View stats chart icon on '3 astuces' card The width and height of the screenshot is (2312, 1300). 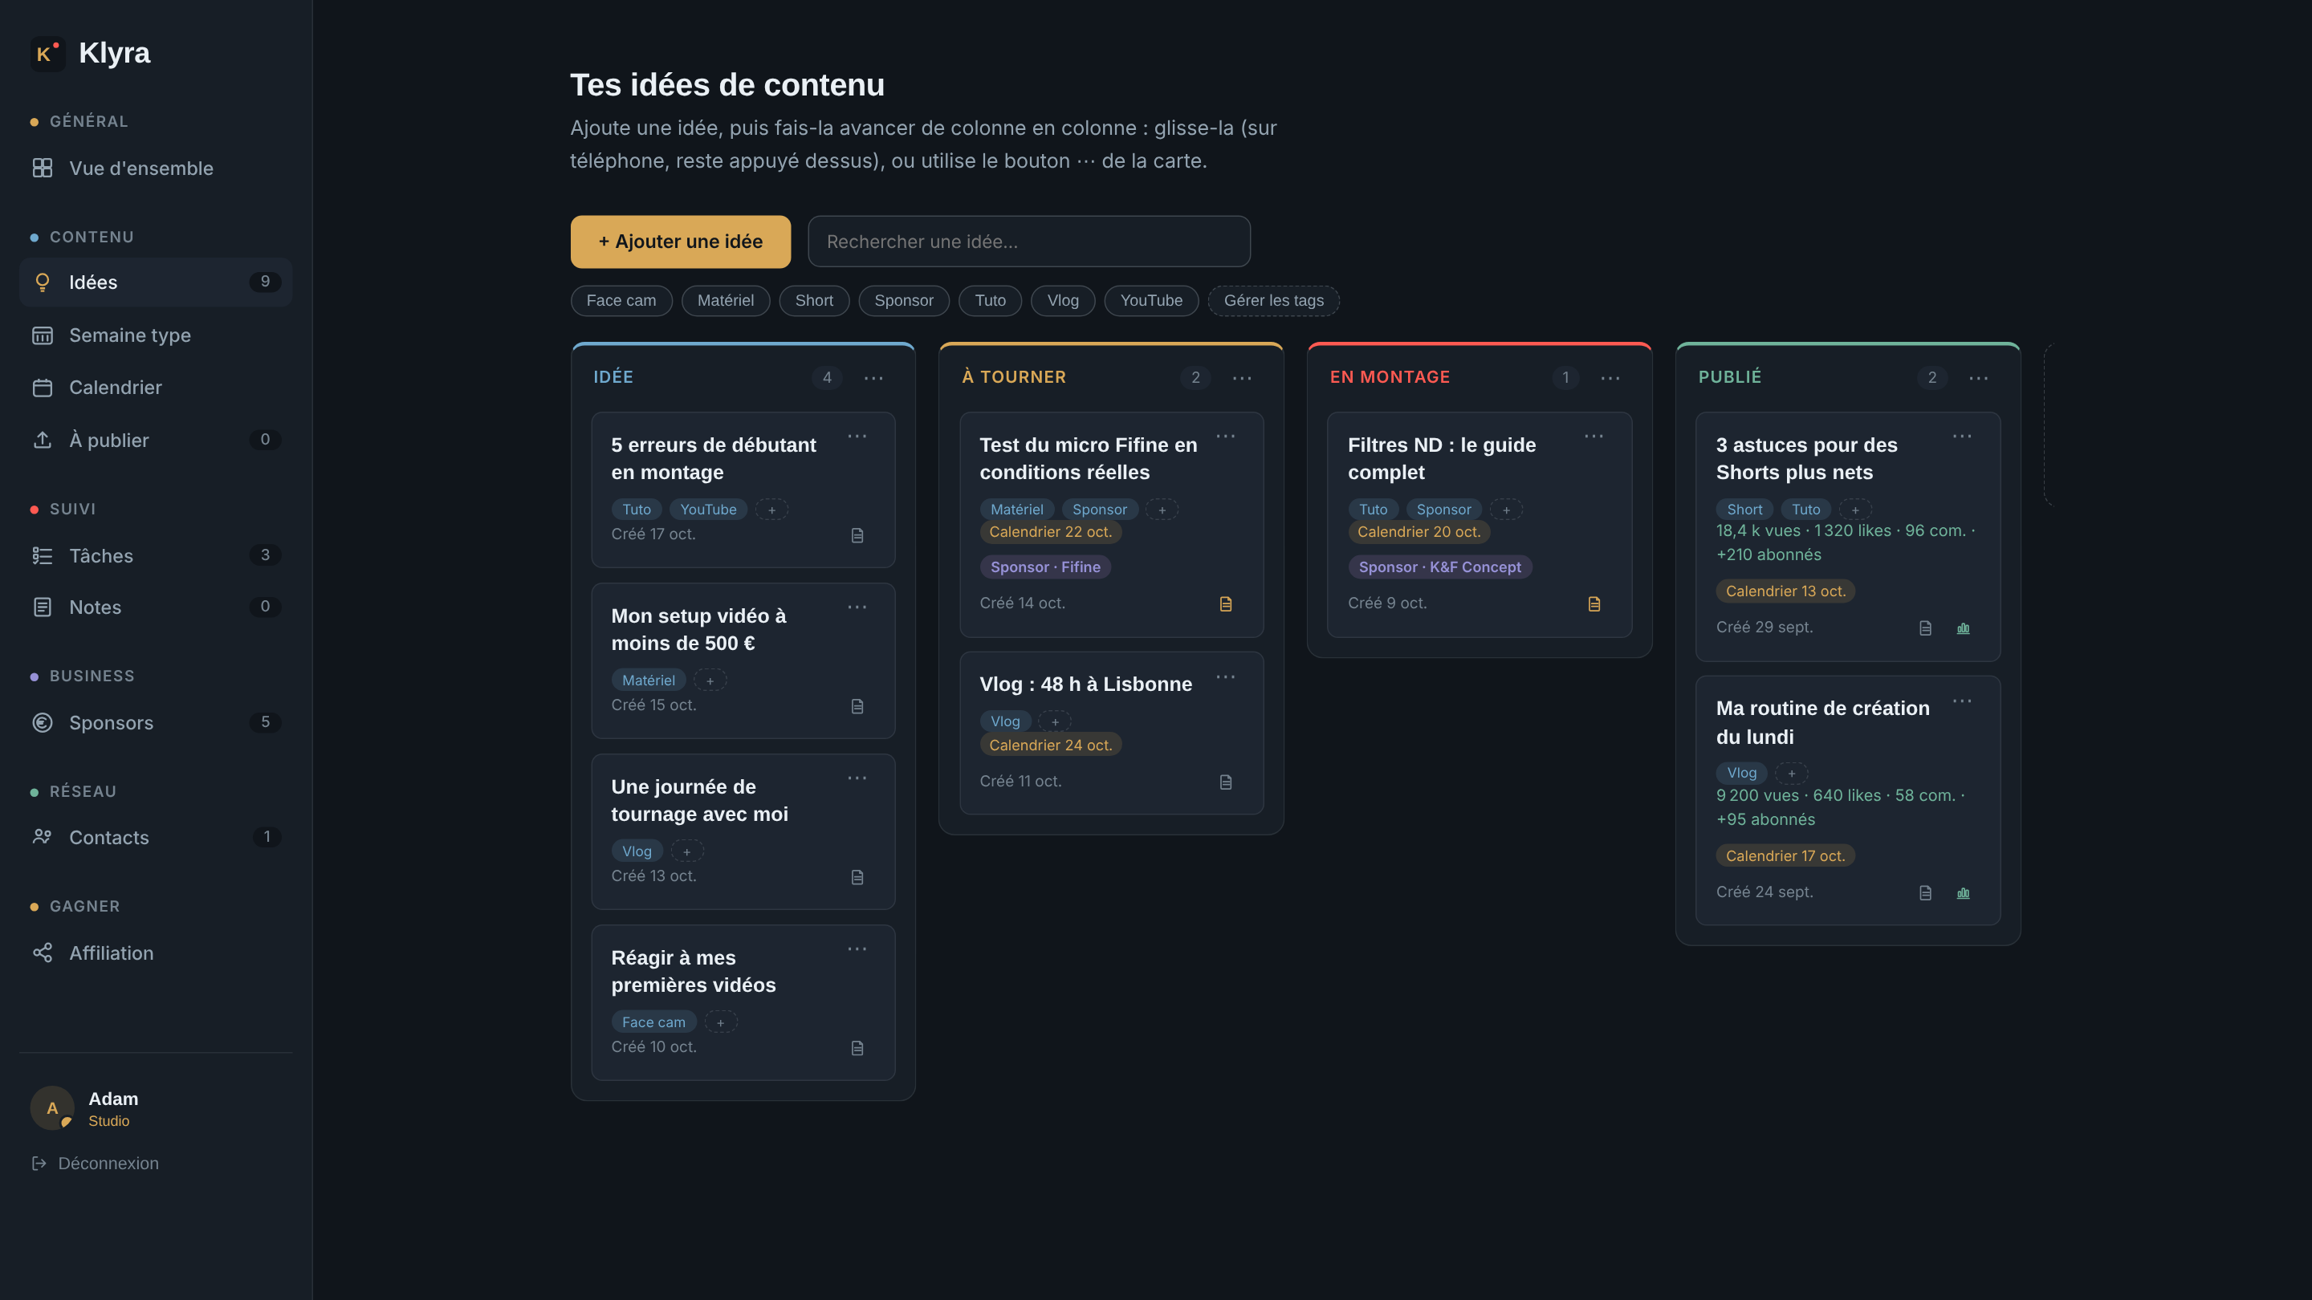(x=1963, y=628)
